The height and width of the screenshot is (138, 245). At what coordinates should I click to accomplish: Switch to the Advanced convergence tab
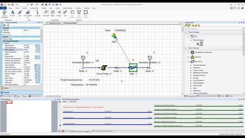pos(73,102)
